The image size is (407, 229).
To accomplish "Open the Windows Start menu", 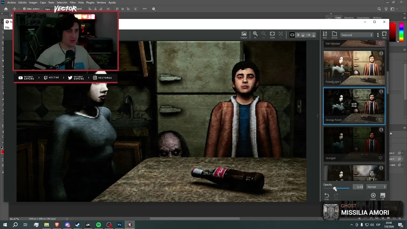I will [x=5, y=225].
